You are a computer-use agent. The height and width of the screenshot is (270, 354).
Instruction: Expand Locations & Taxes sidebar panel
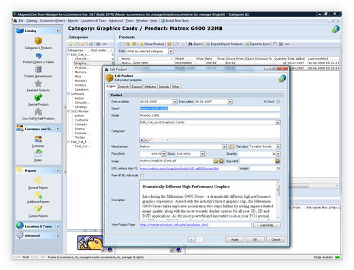tap(58, 226)
